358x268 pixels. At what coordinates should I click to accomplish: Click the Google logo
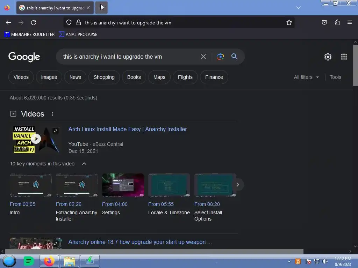click(x=24, y=57)
